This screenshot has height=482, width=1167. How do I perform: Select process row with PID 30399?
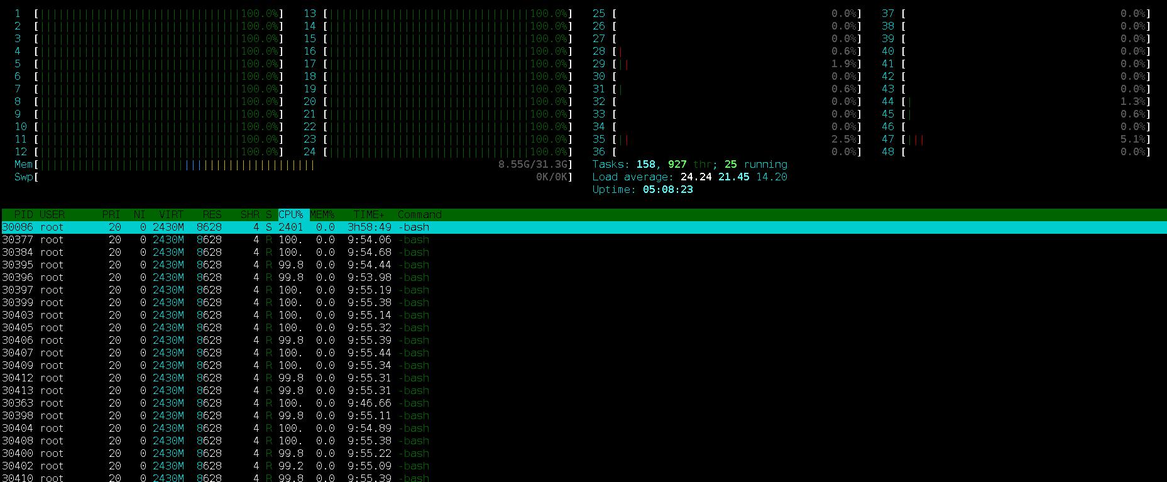click(583, 302)
